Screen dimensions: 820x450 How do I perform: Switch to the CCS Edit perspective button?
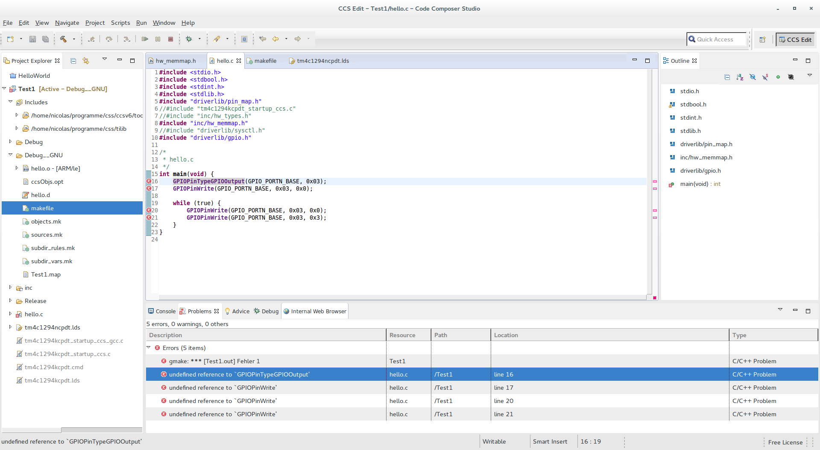(795, 39)
